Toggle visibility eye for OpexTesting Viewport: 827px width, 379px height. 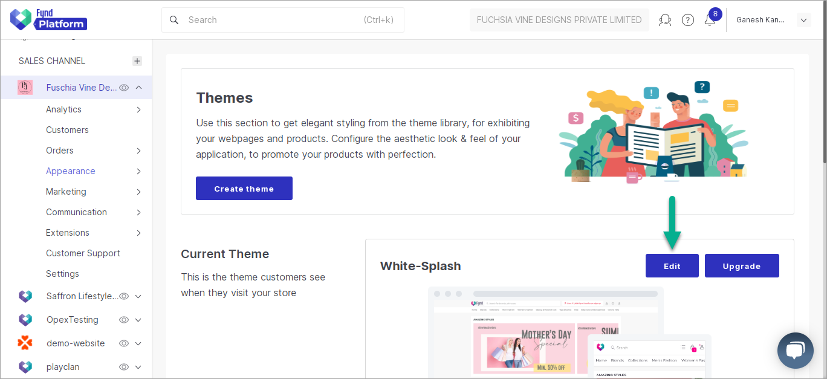[124, 320]
